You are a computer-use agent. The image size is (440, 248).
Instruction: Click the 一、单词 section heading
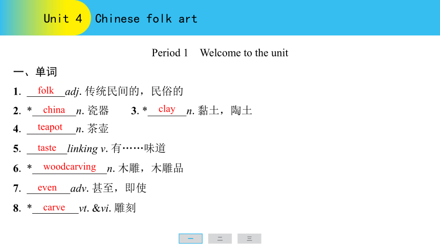(x=35, y=72)
